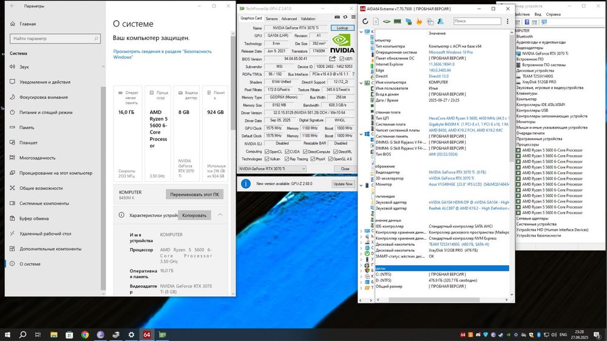The image size is (607, 341).
Task: Click Close button in GPU-Z
Action: 345,169
